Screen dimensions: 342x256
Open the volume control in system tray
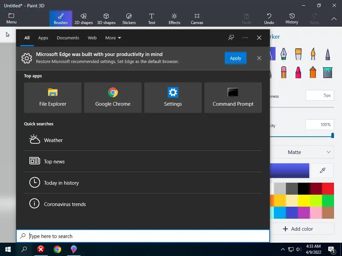[299, 249]
